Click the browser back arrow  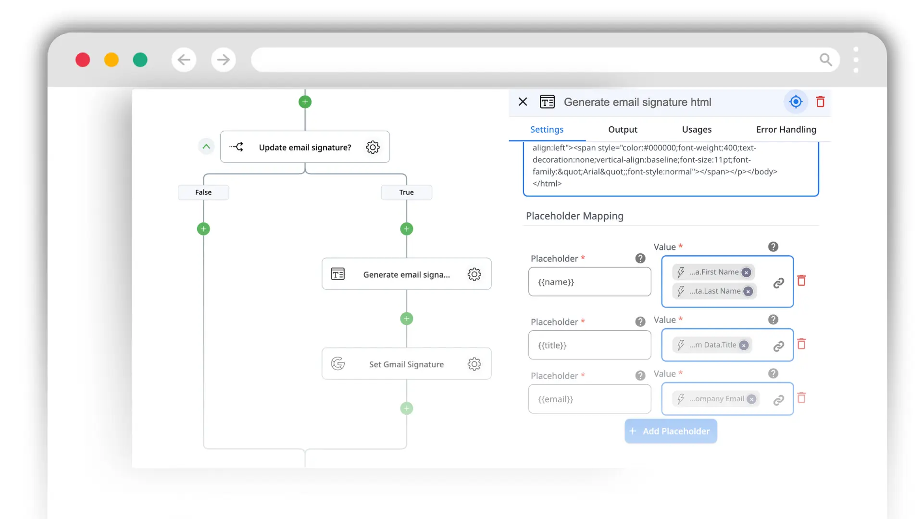tap(184, 60)
